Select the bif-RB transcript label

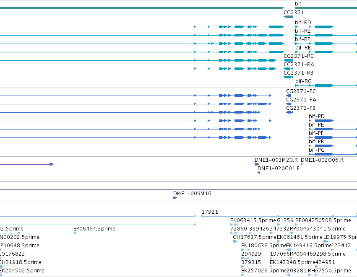point(303,48)
